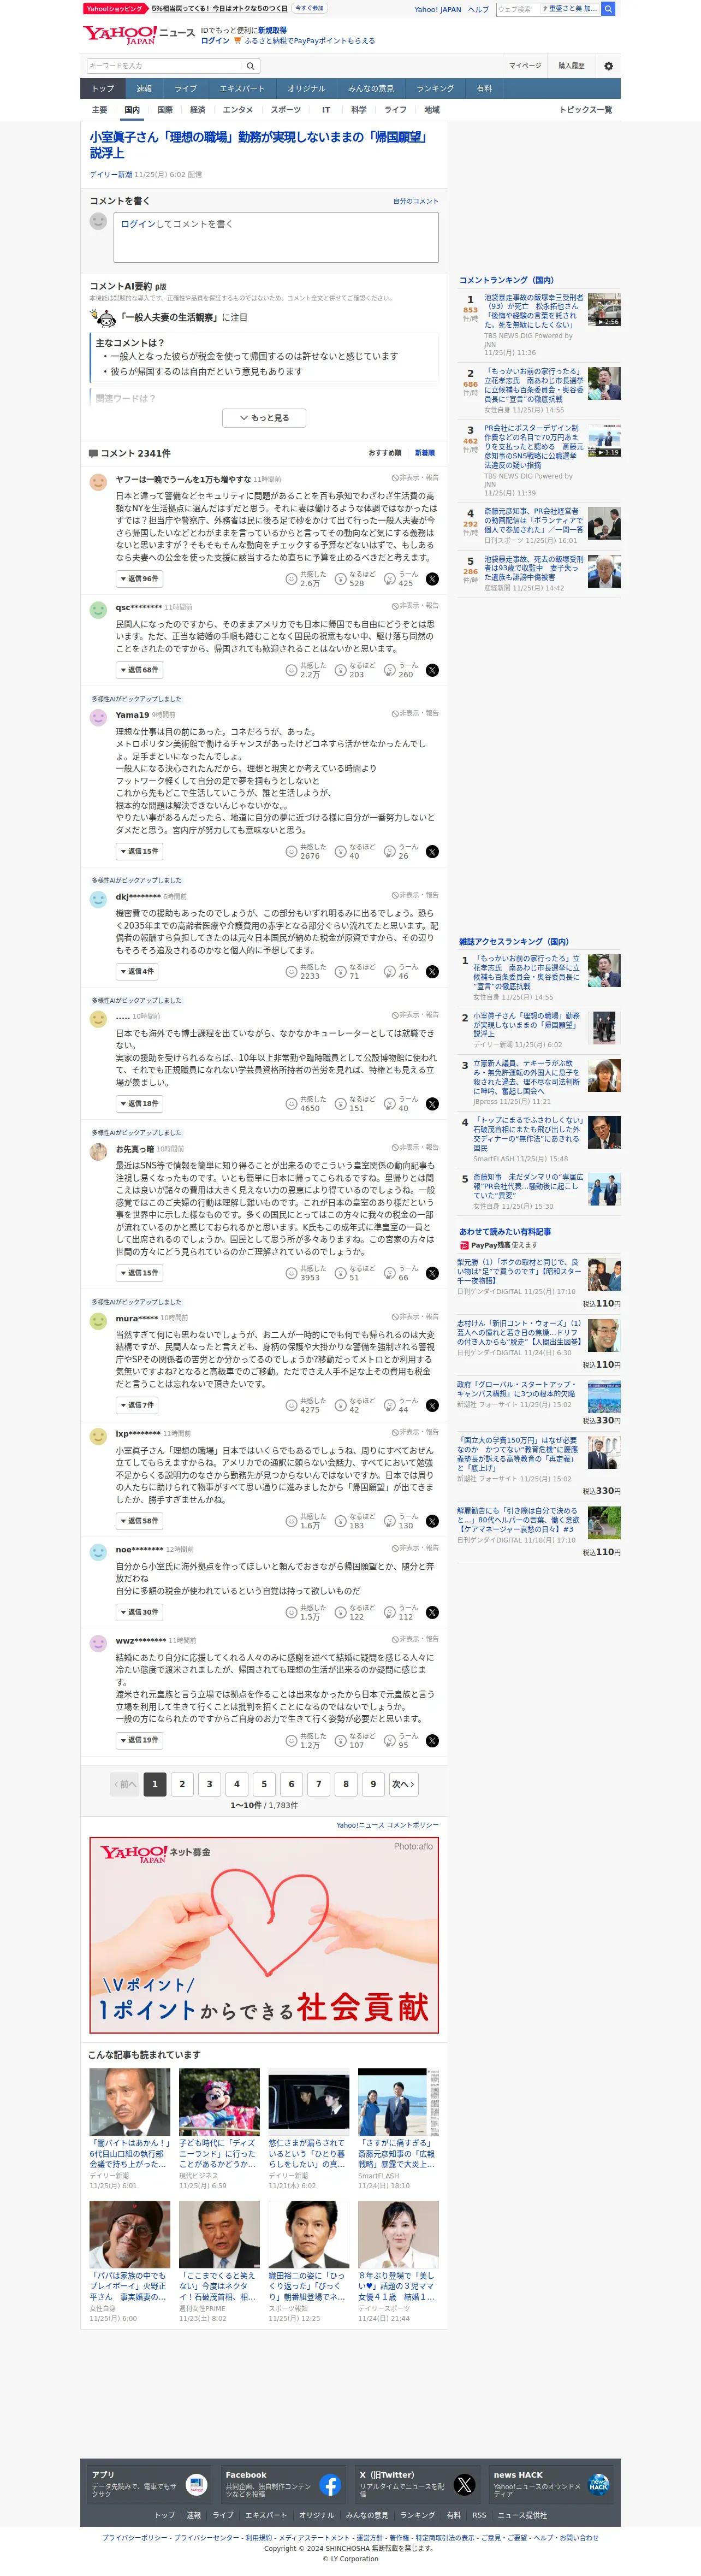Click 共感した on ヤフーは一晩で comment
The height and width of the screenshot is (2576, 701).
(291, 579)
